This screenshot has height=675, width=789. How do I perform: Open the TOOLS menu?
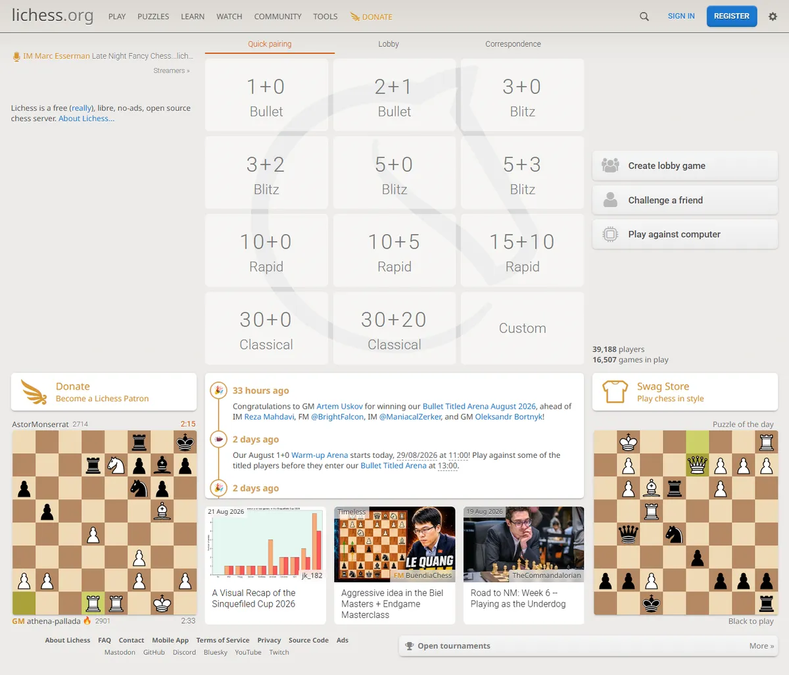point(325,16)
